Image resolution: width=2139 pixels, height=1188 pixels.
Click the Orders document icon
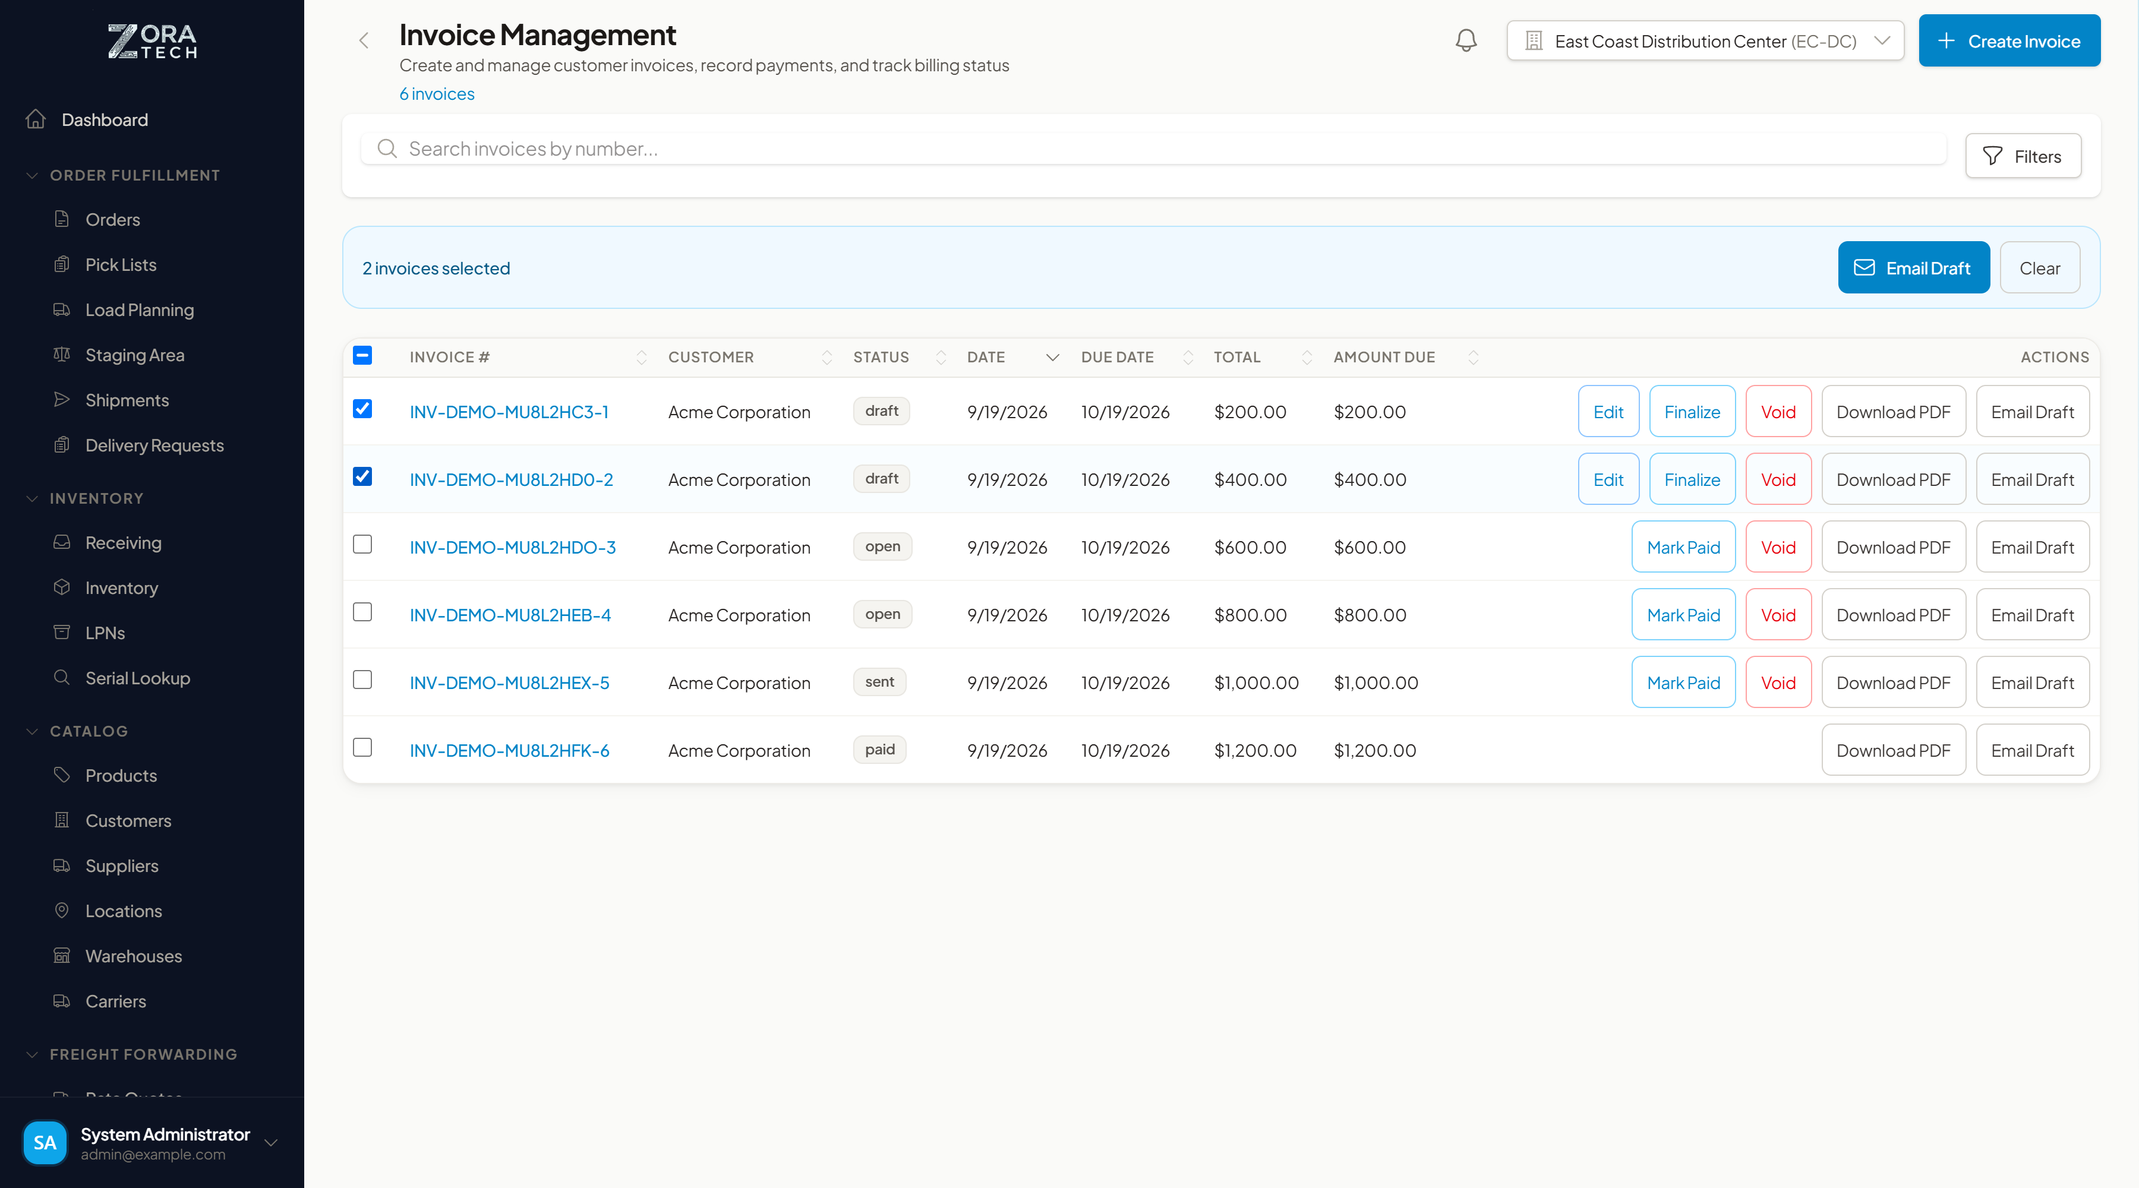pos(61,219)
